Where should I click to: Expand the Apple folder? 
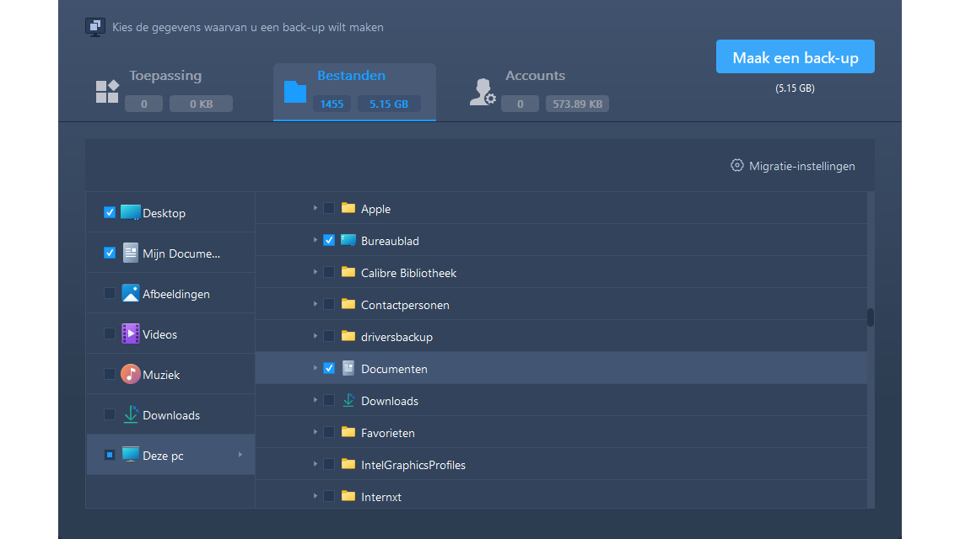tap(316, 208)
